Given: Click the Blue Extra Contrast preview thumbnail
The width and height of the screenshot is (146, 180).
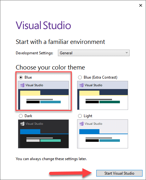Looking at the screenshot, I should pyautogui.click(x=103, y=95).
